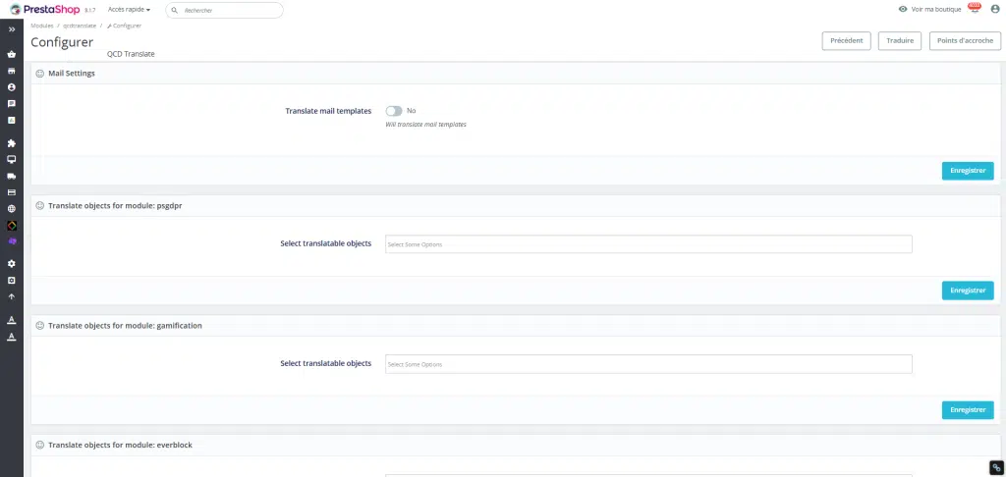The width and height of the screenshot is (1006, 477).
Task: Click the smiley icon beside the gamification heading
Action: click(39, 326)
